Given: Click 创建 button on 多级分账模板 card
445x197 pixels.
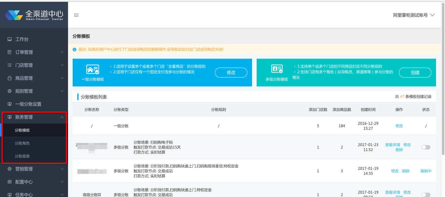Looking at the screenshot, I should 415,73.
